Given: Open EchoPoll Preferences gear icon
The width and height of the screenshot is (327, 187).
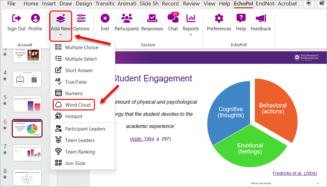Looking at the screenshot, I should pyautogui.click(x=219, y=19).
